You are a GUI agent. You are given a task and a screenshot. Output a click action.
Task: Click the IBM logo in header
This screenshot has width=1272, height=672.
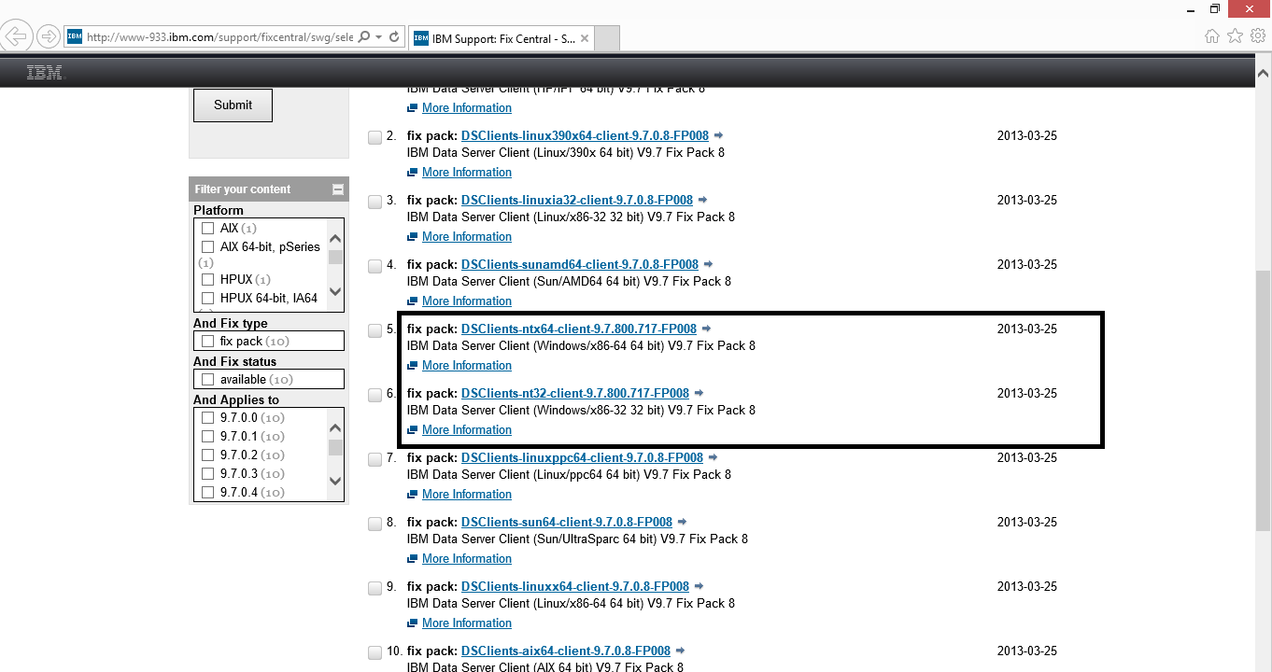[44, 72]
